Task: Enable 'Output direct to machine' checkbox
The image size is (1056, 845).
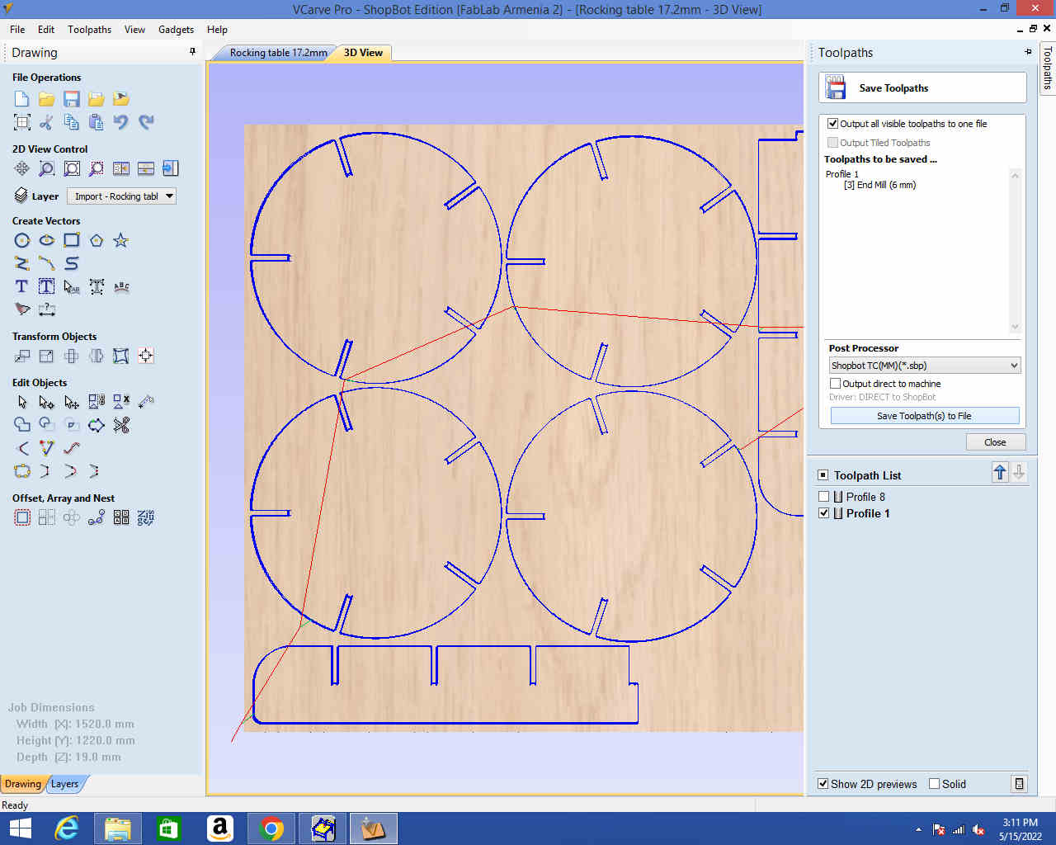Action: 835,384
